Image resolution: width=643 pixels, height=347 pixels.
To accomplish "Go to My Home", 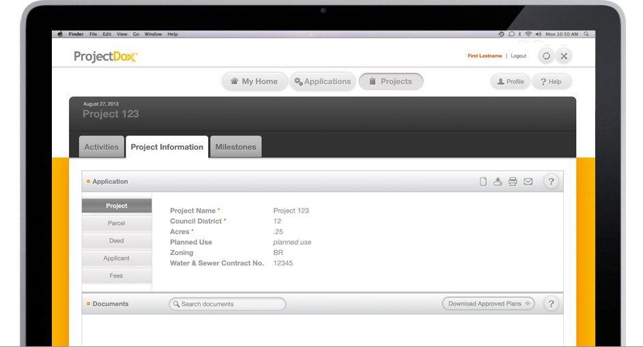I will click(x=253, y=82).
